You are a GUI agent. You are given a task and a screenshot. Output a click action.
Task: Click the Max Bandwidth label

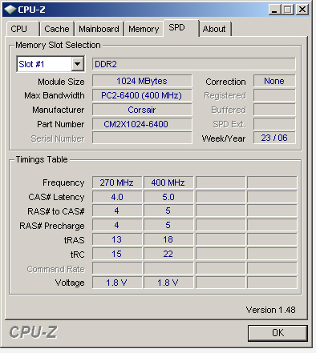55,95
